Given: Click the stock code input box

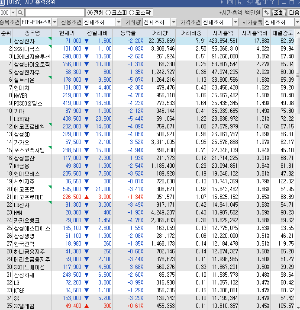Looking at the screenshot, I should [5, 13].
